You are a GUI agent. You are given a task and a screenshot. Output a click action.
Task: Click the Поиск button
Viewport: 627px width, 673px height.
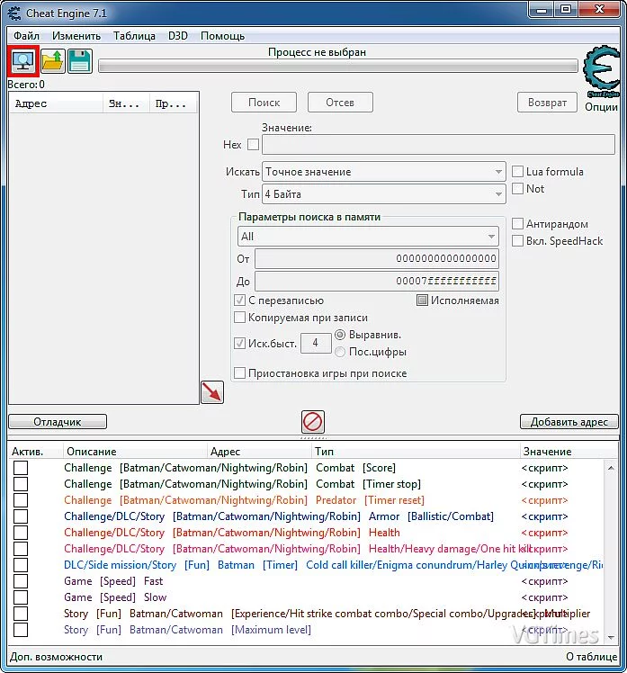(264, 103)
